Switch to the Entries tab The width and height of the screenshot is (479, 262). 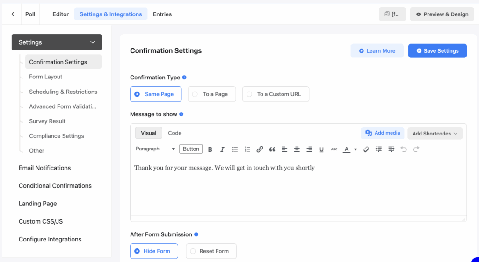point(162,14)
